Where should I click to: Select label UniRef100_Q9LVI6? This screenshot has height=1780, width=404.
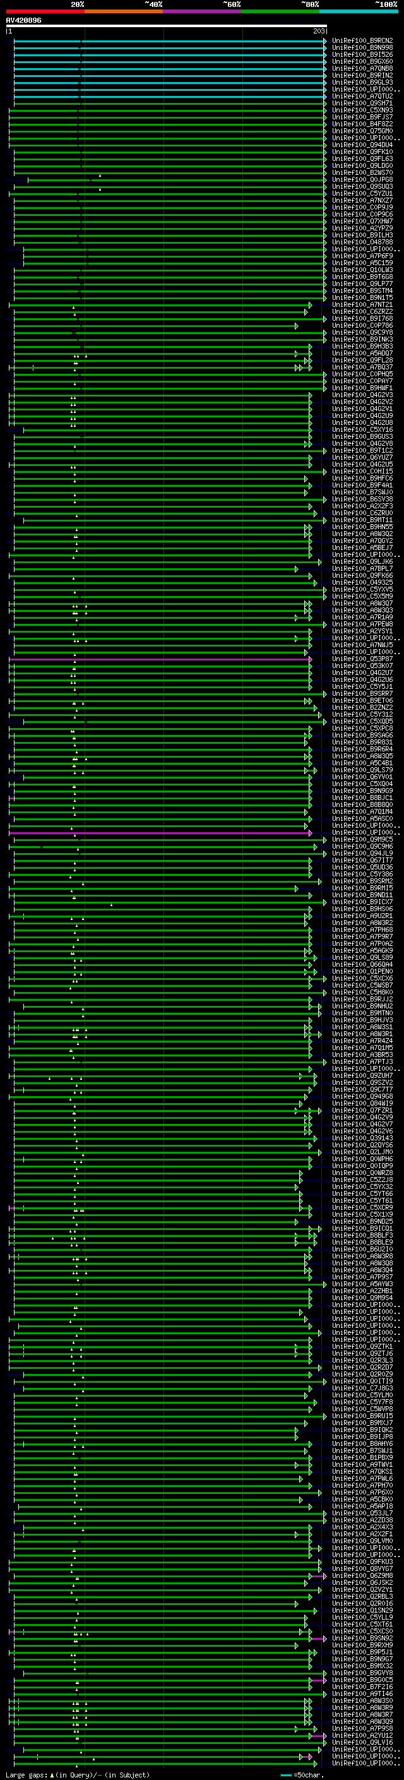click(362, 1742)
